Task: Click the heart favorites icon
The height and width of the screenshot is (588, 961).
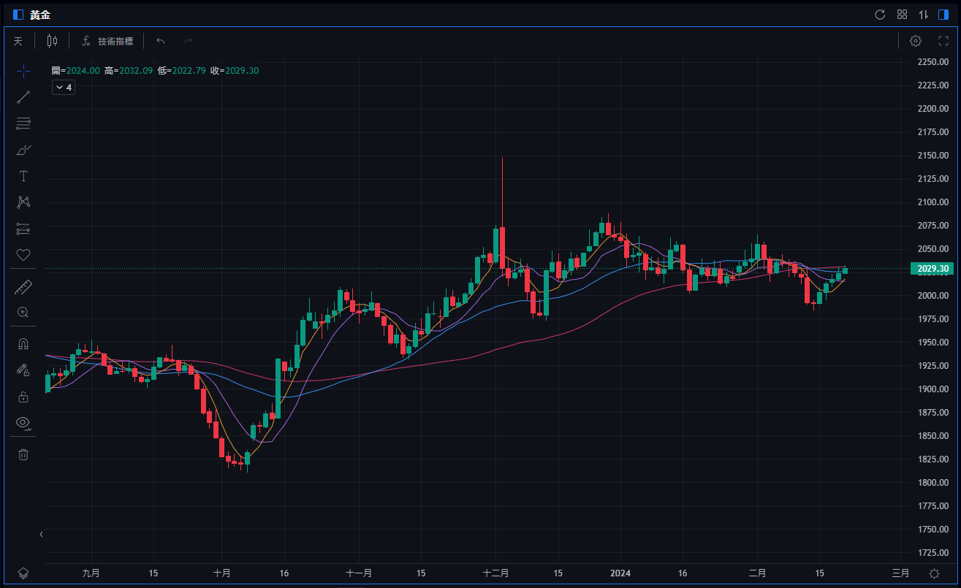Action: click(23, 255)
